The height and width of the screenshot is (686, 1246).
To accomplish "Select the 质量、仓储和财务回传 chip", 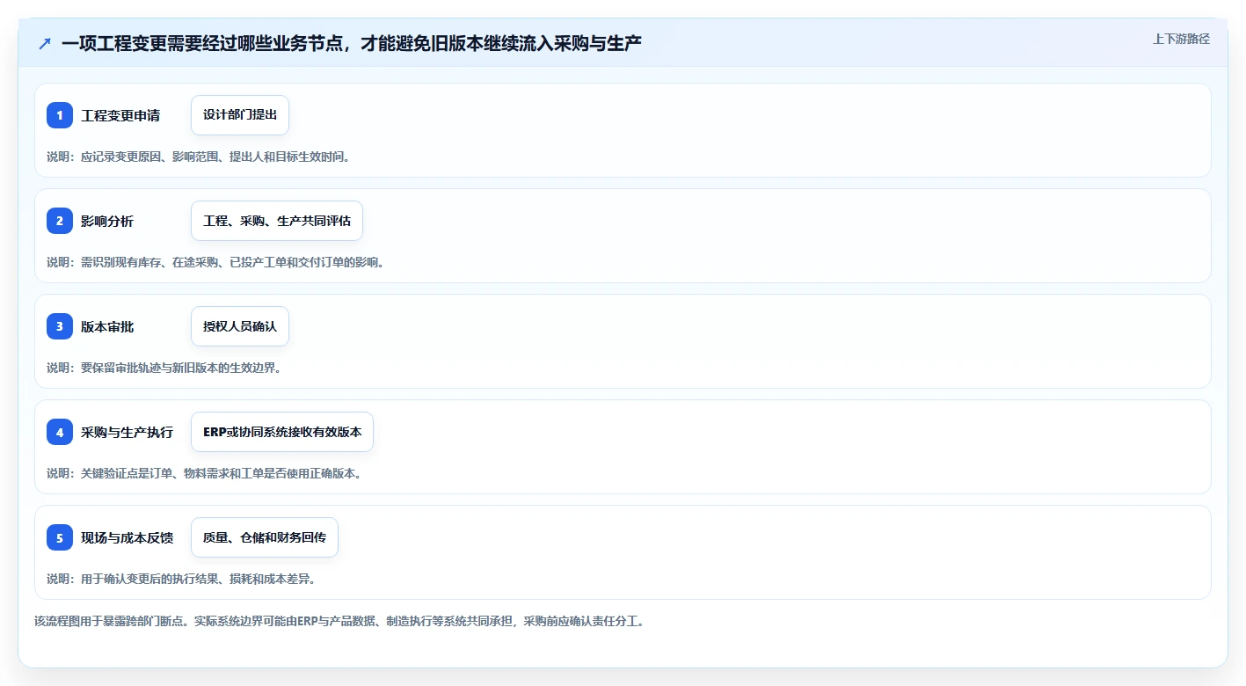I will (x=265, y=537).
